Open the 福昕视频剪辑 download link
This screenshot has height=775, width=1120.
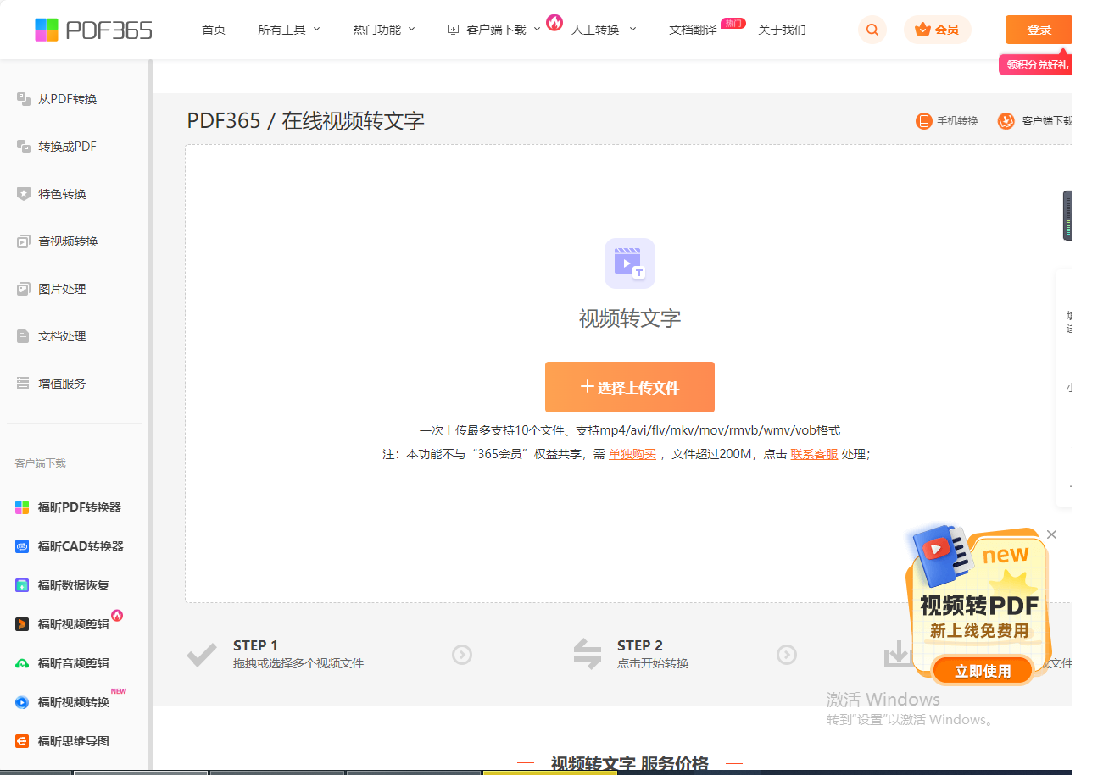click(x=74, y=624)
